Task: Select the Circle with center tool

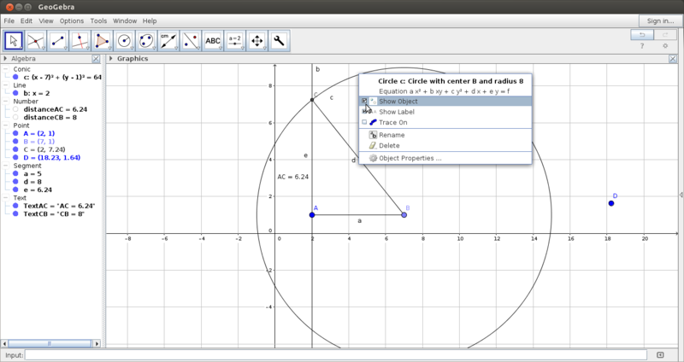Action: [x=124, y=41]
